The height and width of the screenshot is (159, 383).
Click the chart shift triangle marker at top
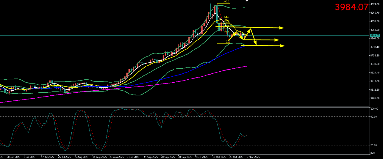point(247,1)
